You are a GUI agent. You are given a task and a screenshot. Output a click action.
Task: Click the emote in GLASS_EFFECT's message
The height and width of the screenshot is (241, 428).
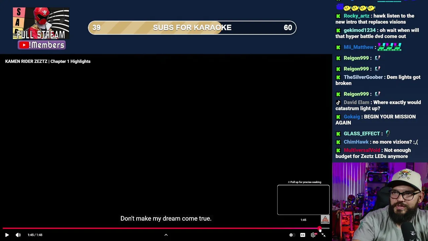[388, 133]
